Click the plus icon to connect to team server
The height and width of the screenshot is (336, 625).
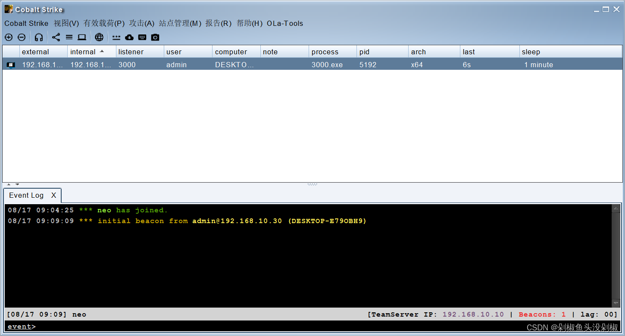pos(9,37)
